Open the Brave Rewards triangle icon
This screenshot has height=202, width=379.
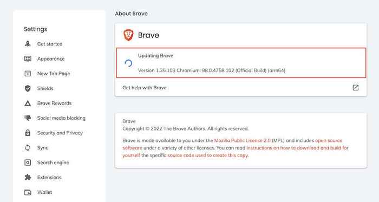[x=28, y=103]
